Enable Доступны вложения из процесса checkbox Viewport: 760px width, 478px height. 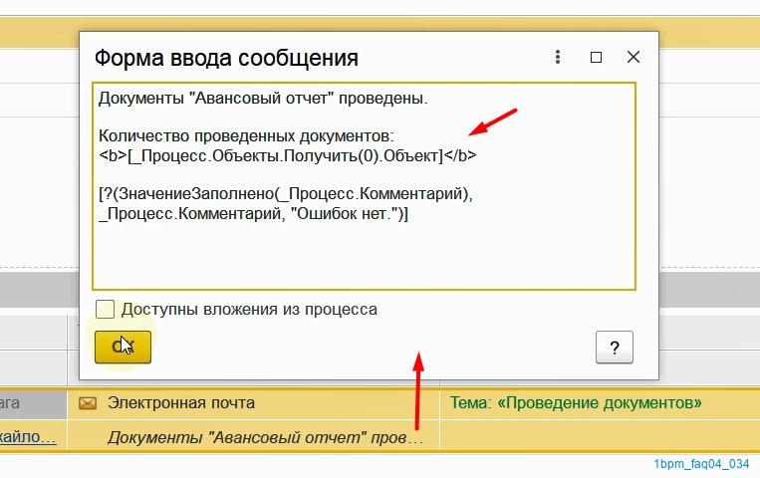[106, 310]
